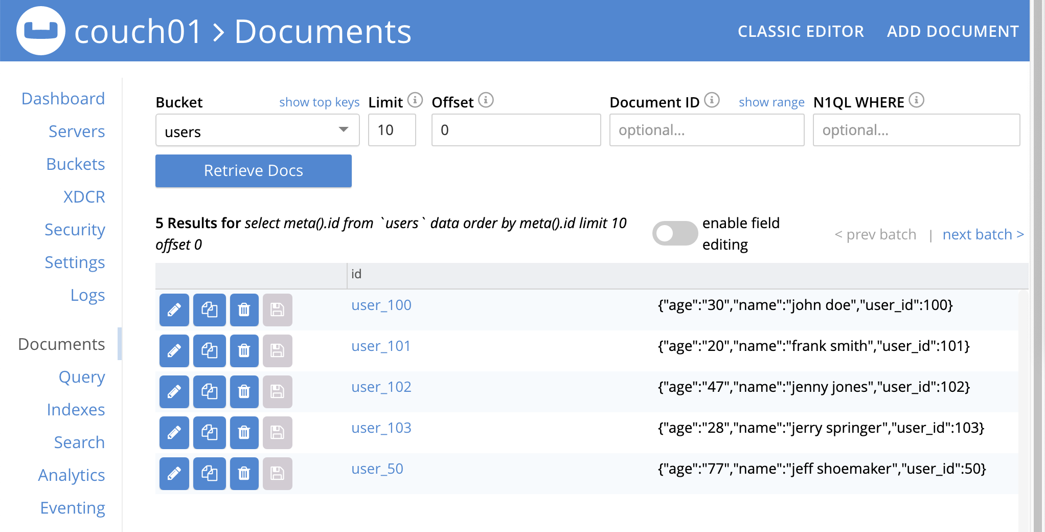Open Security settings page
This screenshot has width=1045, height=532.
75,229
